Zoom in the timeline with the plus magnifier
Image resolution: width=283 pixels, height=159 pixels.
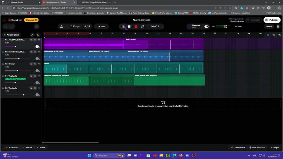[x=280, y=35]
